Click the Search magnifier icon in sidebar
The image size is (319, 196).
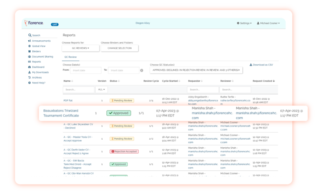click(x=30, y=35)
